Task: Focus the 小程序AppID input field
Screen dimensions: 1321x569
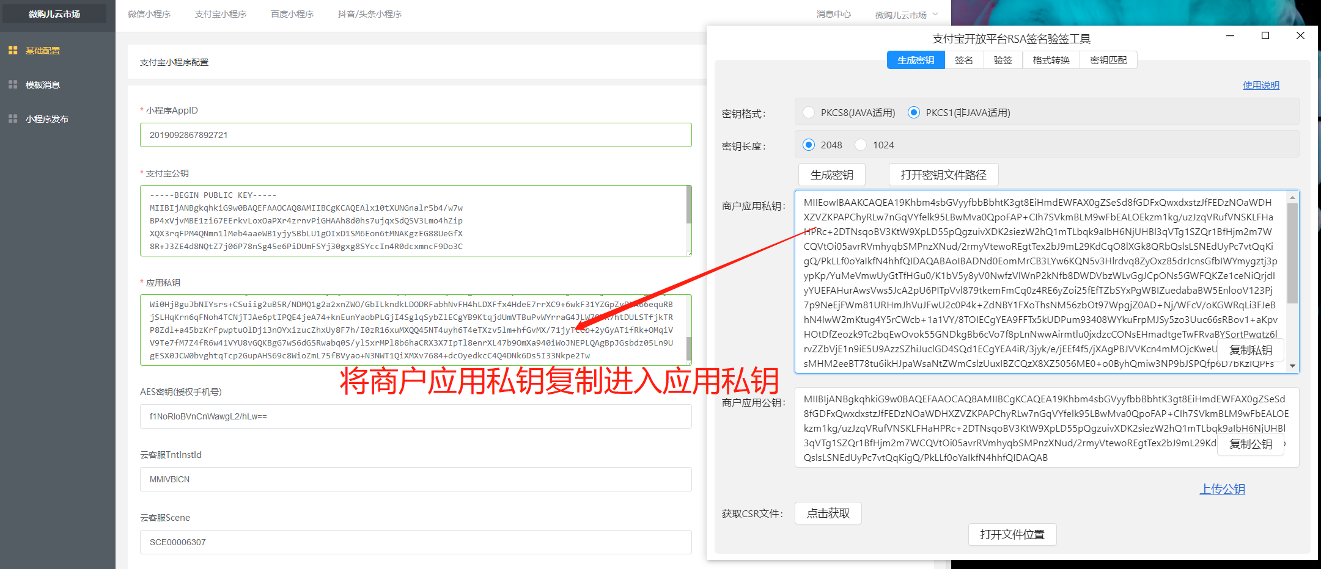Action: (x=416, y=135)
